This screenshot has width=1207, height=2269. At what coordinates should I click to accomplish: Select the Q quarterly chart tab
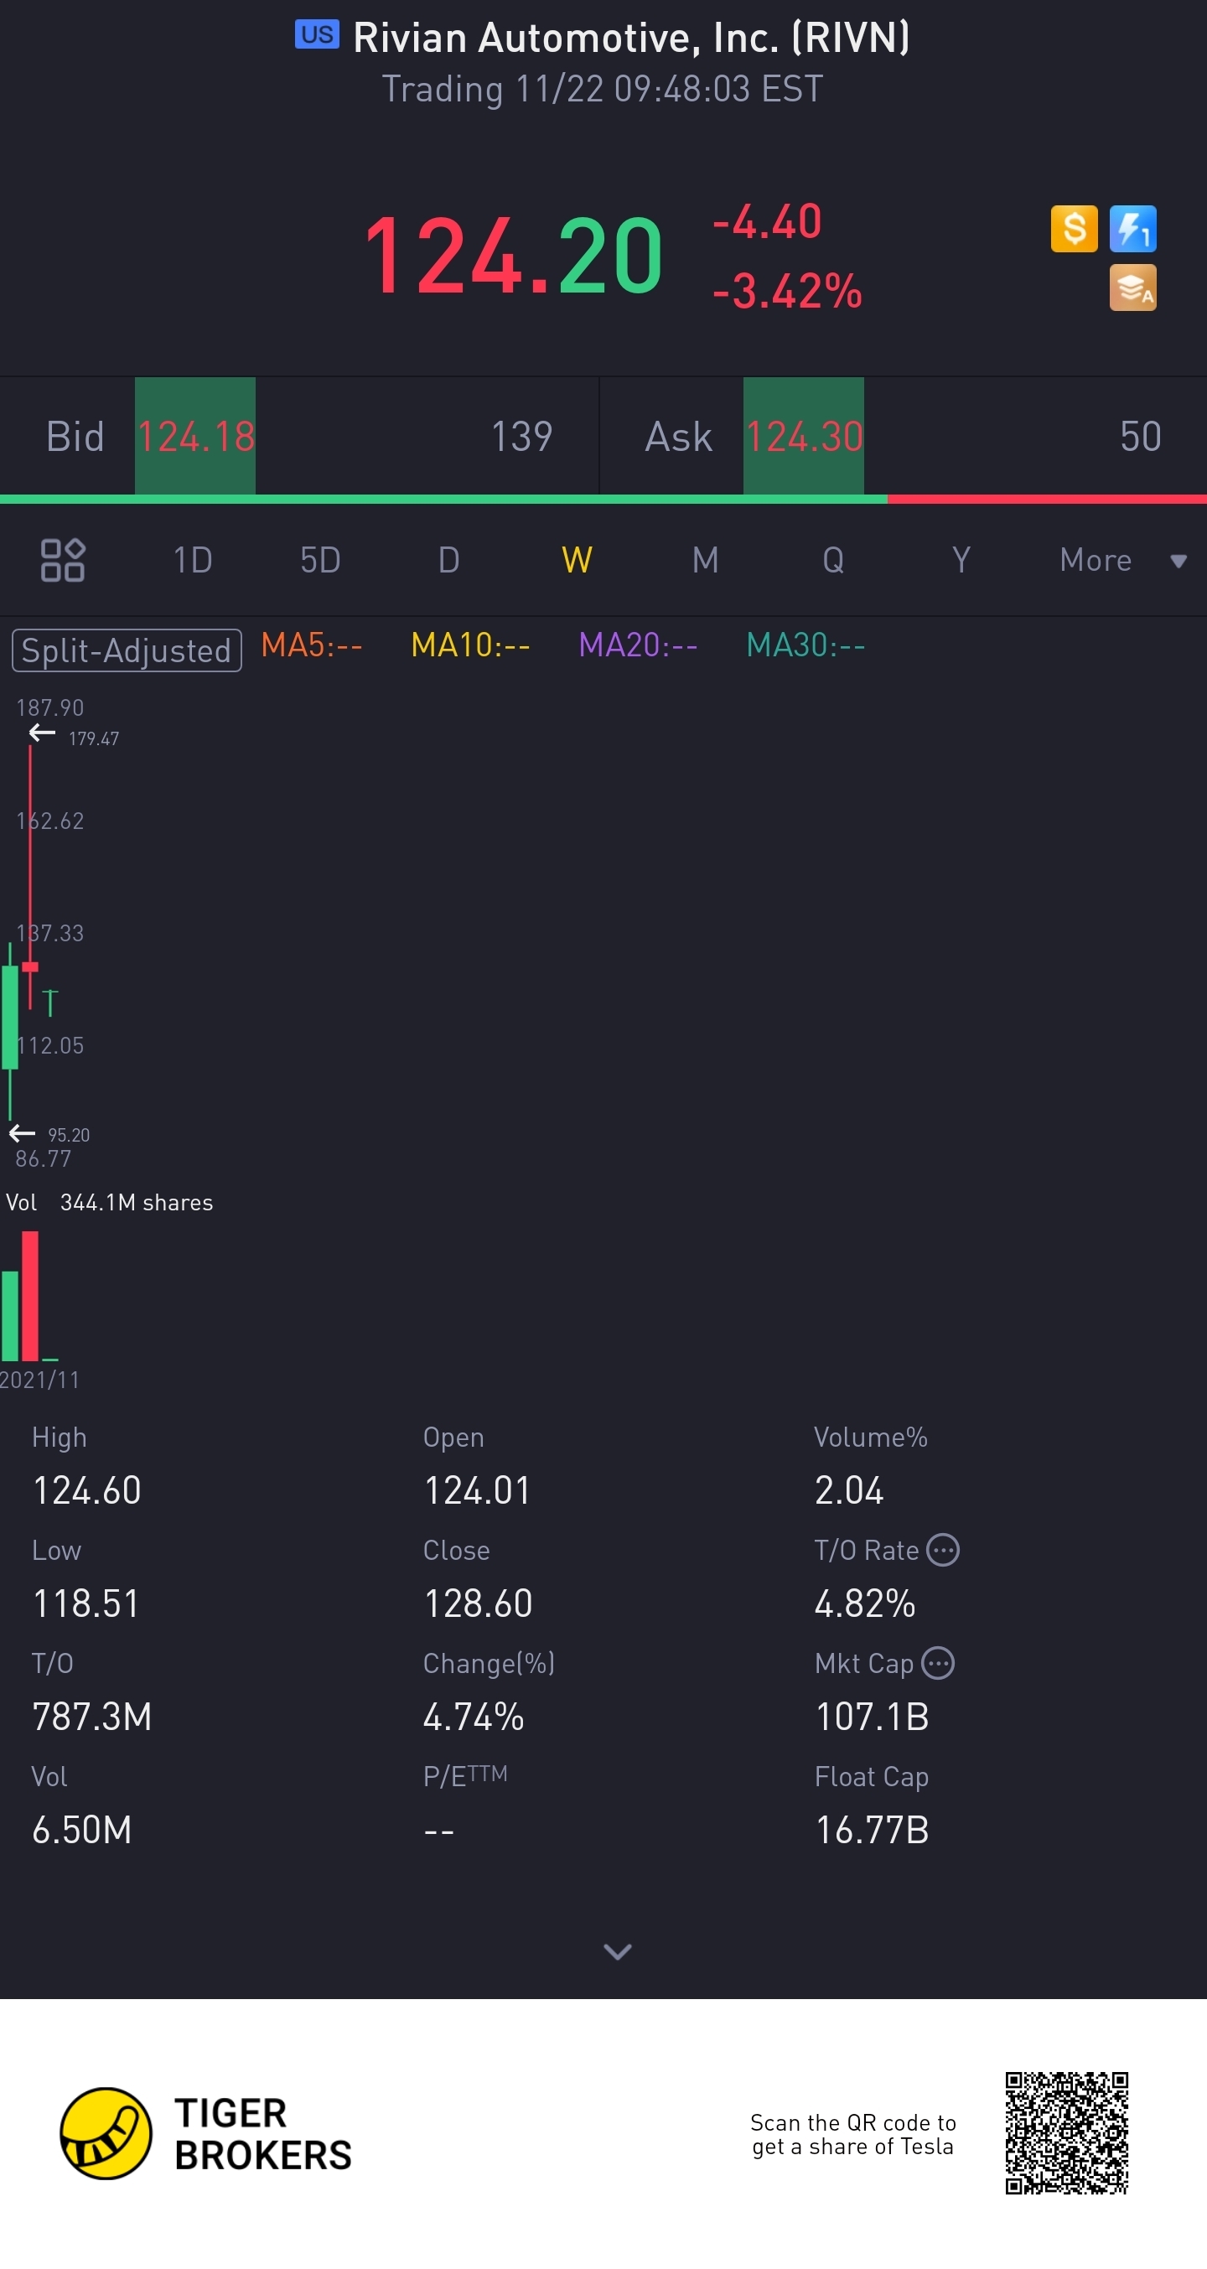(833, 560)
